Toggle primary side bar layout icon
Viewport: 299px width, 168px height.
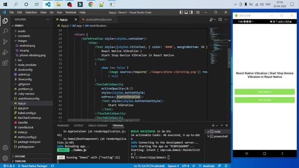coord(181,13)
